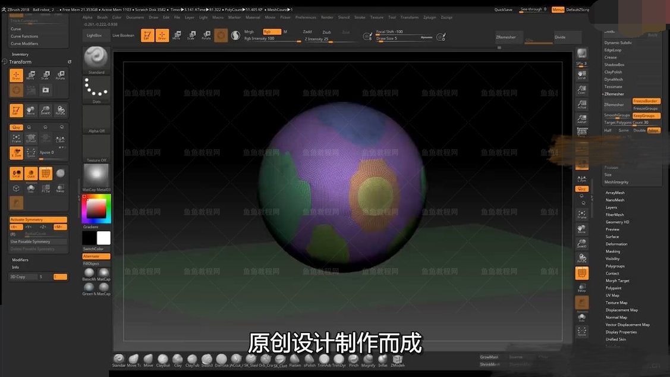
Task: Open the Standard brush thumbnail picker
Action: pos(96,58)
